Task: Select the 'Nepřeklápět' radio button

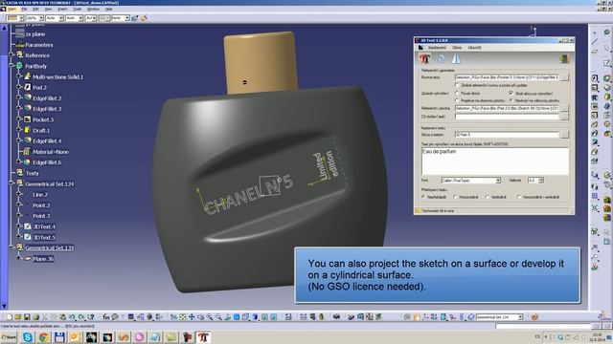Action: click(423, 197)
